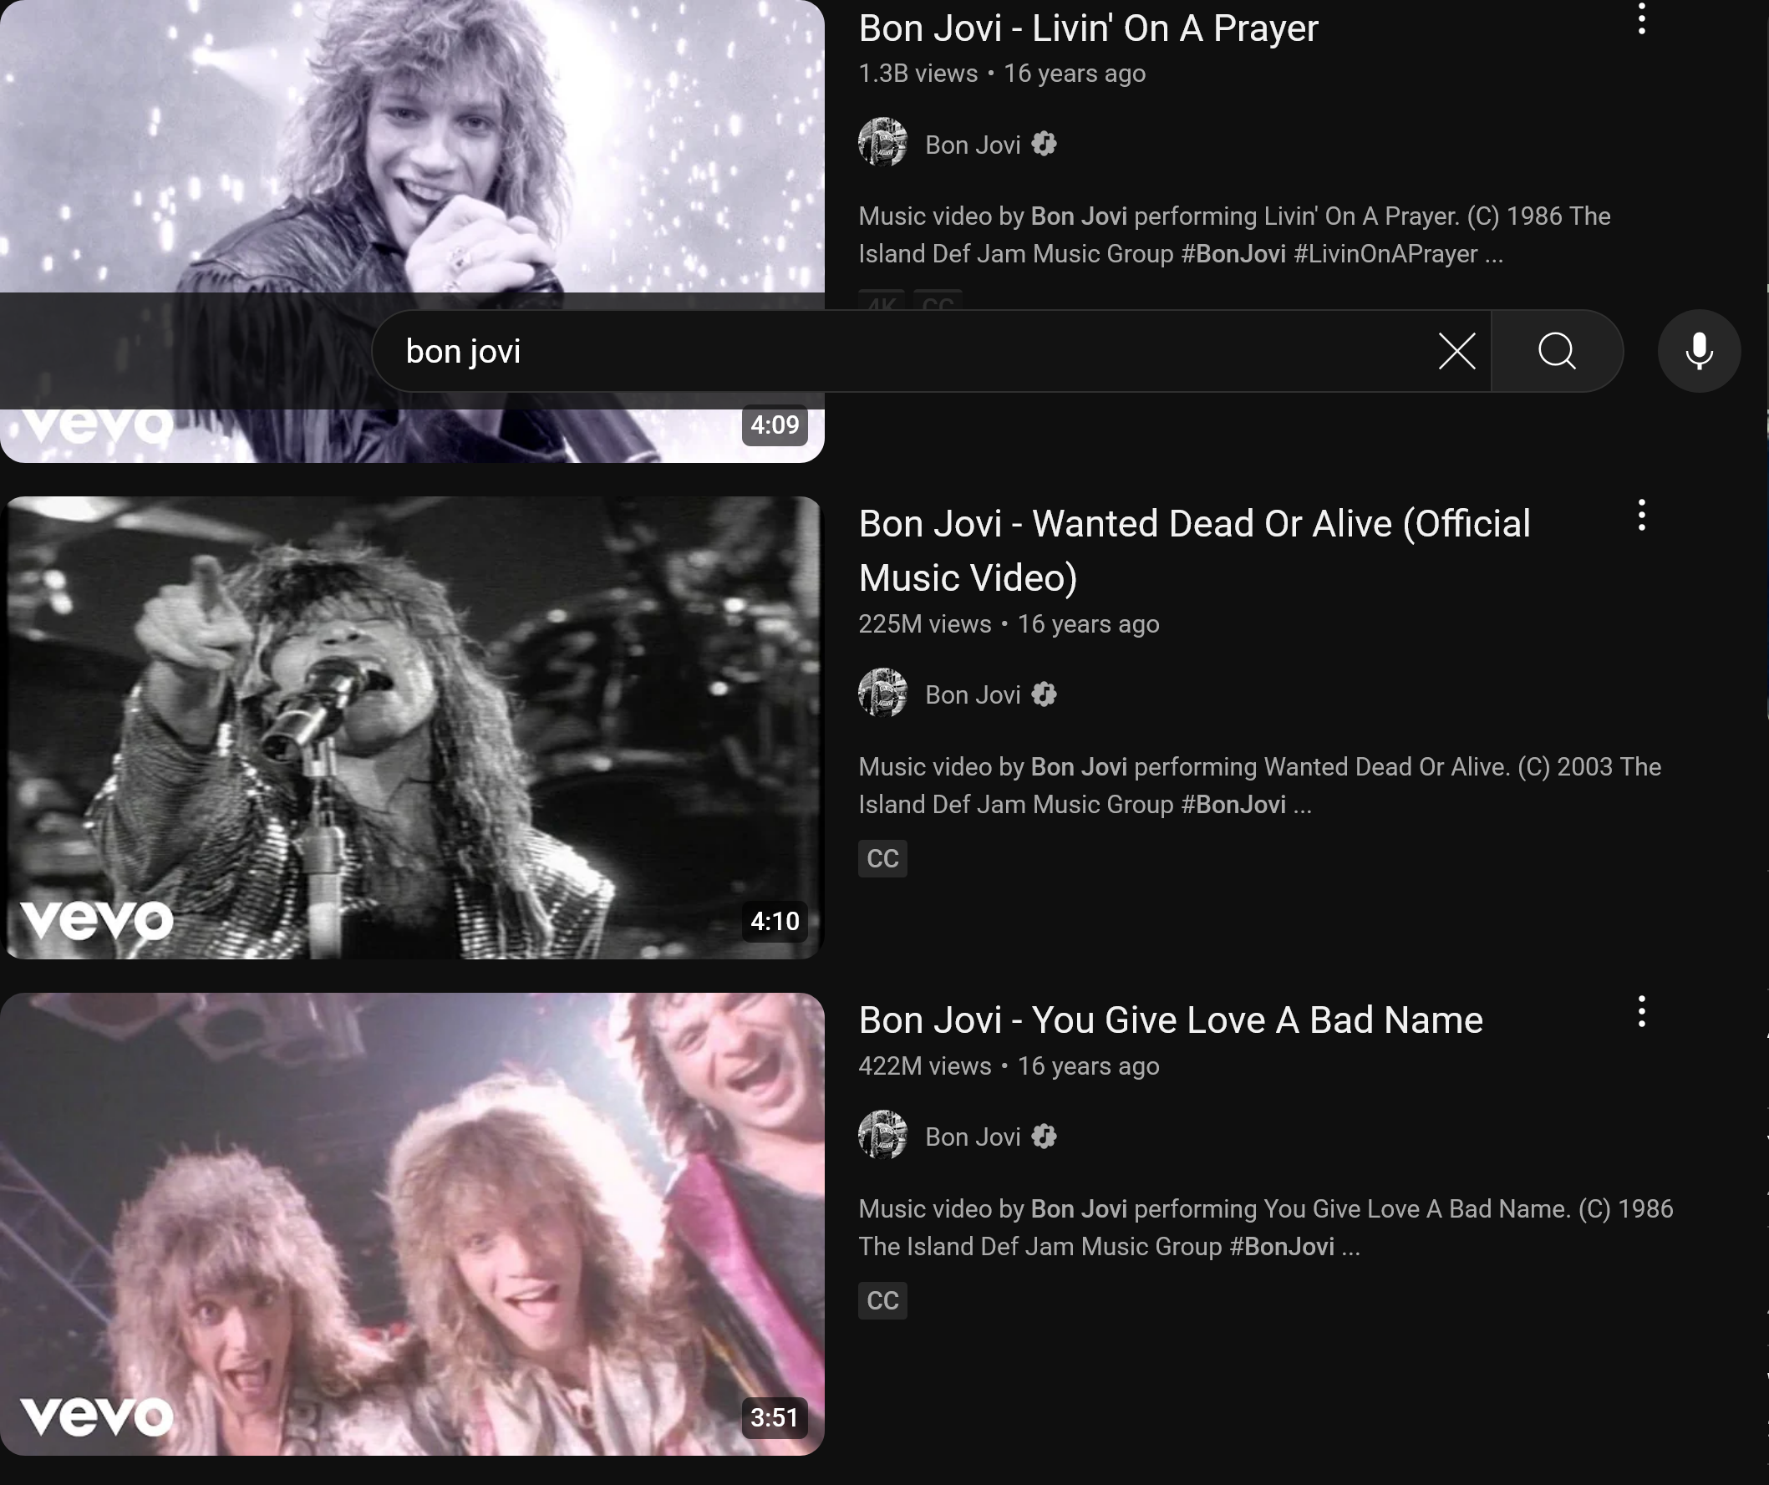Click Bon Jovi channel avatar under You Give Love A Bad Name
This screenshot has height=1485, width=1769.
pos(882,1135)
